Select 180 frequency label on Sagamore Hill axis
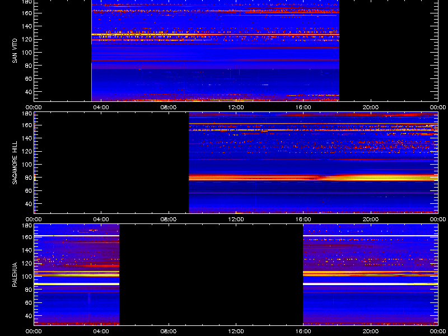The width and height of the screenshot is (448, 336). coord(27,114)
